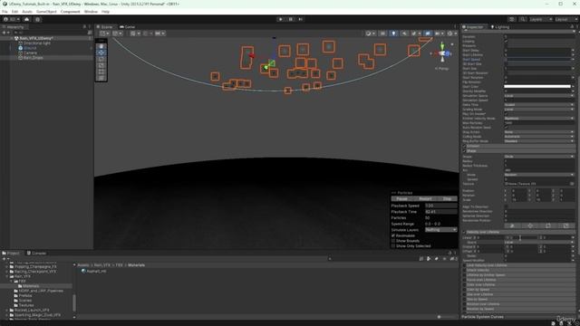Screen dimensions: 580x326
Task: Open the GameObject menu
Action: 46,12
